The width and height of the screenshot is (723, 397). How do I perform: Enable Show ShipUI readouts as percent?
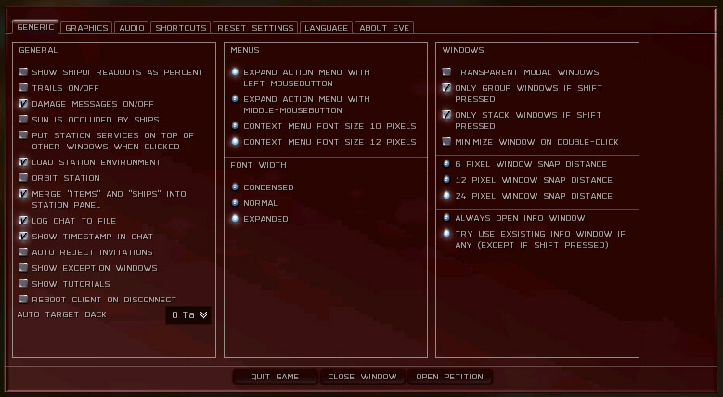[x=23, y=72]
